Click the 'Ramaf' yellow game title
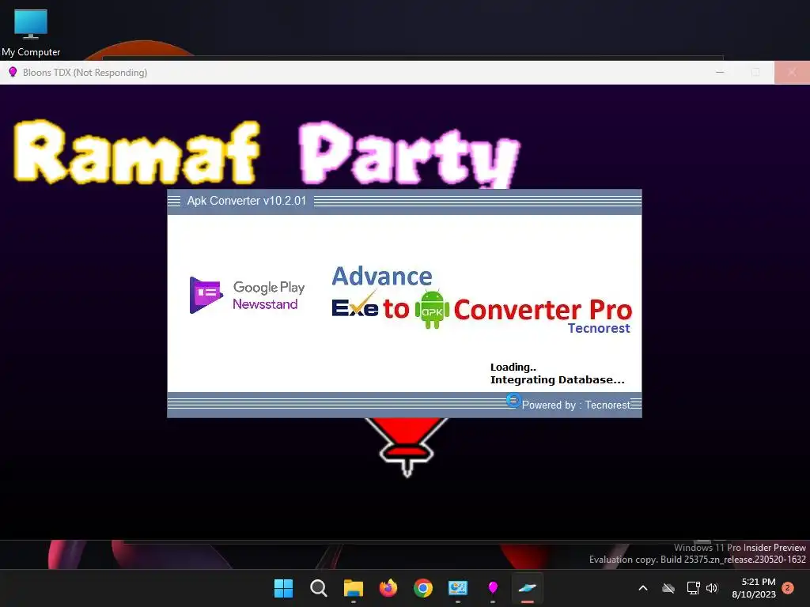The height and width of the screenshot is (607, 810). 136,153
